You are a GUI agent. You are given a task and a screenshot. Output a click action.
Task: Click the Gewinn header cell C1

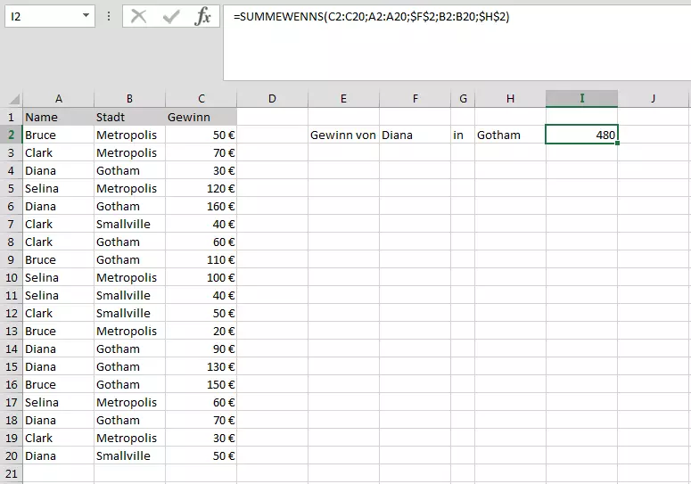click(202, 117)
